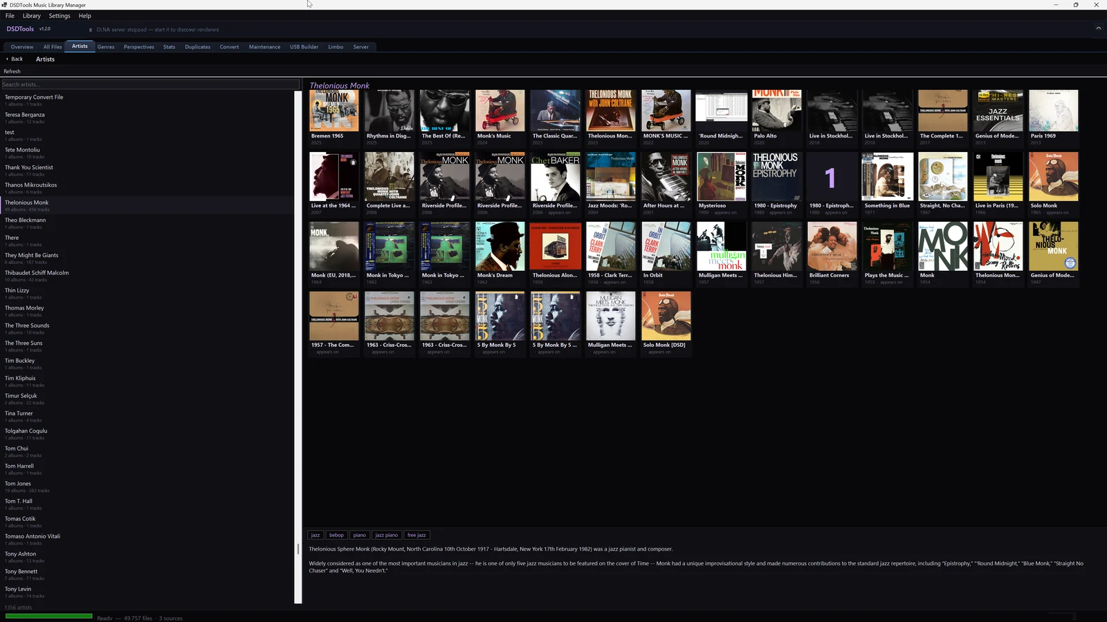Click the DLNA server status icon
Viewport: 1107px width, 622px height.
[91, 30]
